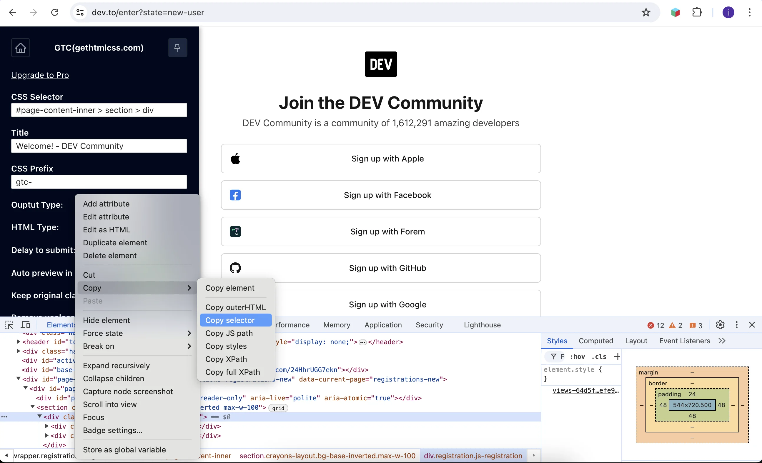
Task: Toggle the :hov element state panel
Action: tap(577, 357)
